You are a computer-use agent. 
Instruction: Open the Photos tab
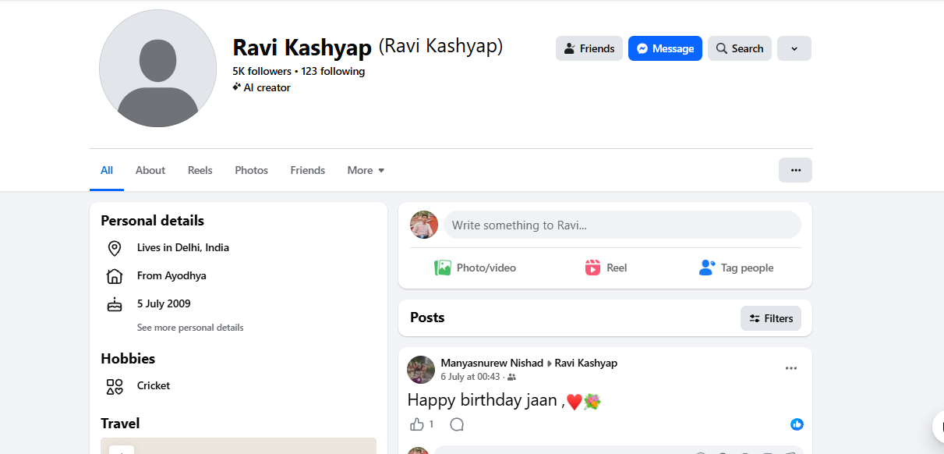[251, 170]
